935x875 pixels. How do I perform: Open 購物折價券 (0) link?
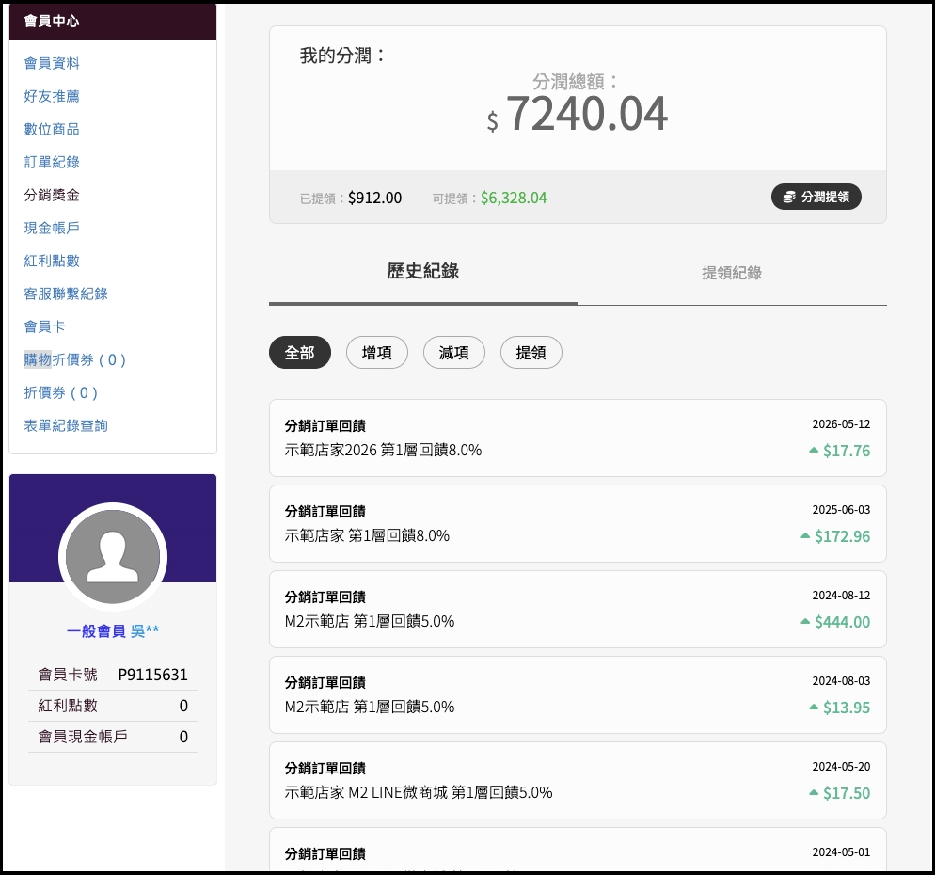point(75,359)
